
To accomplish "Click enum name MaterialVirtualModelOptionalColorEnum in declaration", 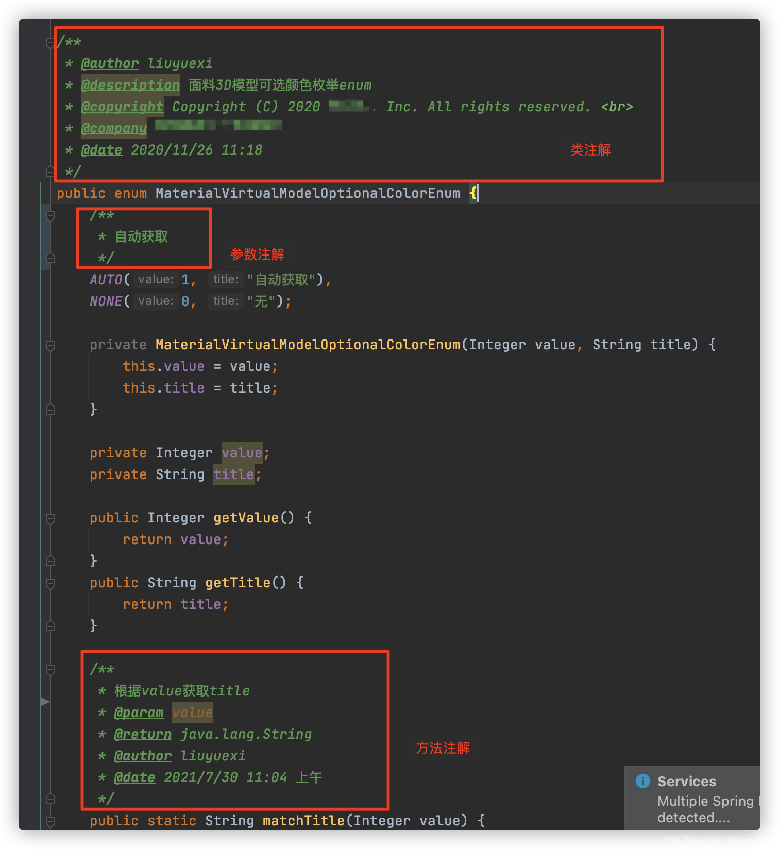I will (x=308, y=193).
